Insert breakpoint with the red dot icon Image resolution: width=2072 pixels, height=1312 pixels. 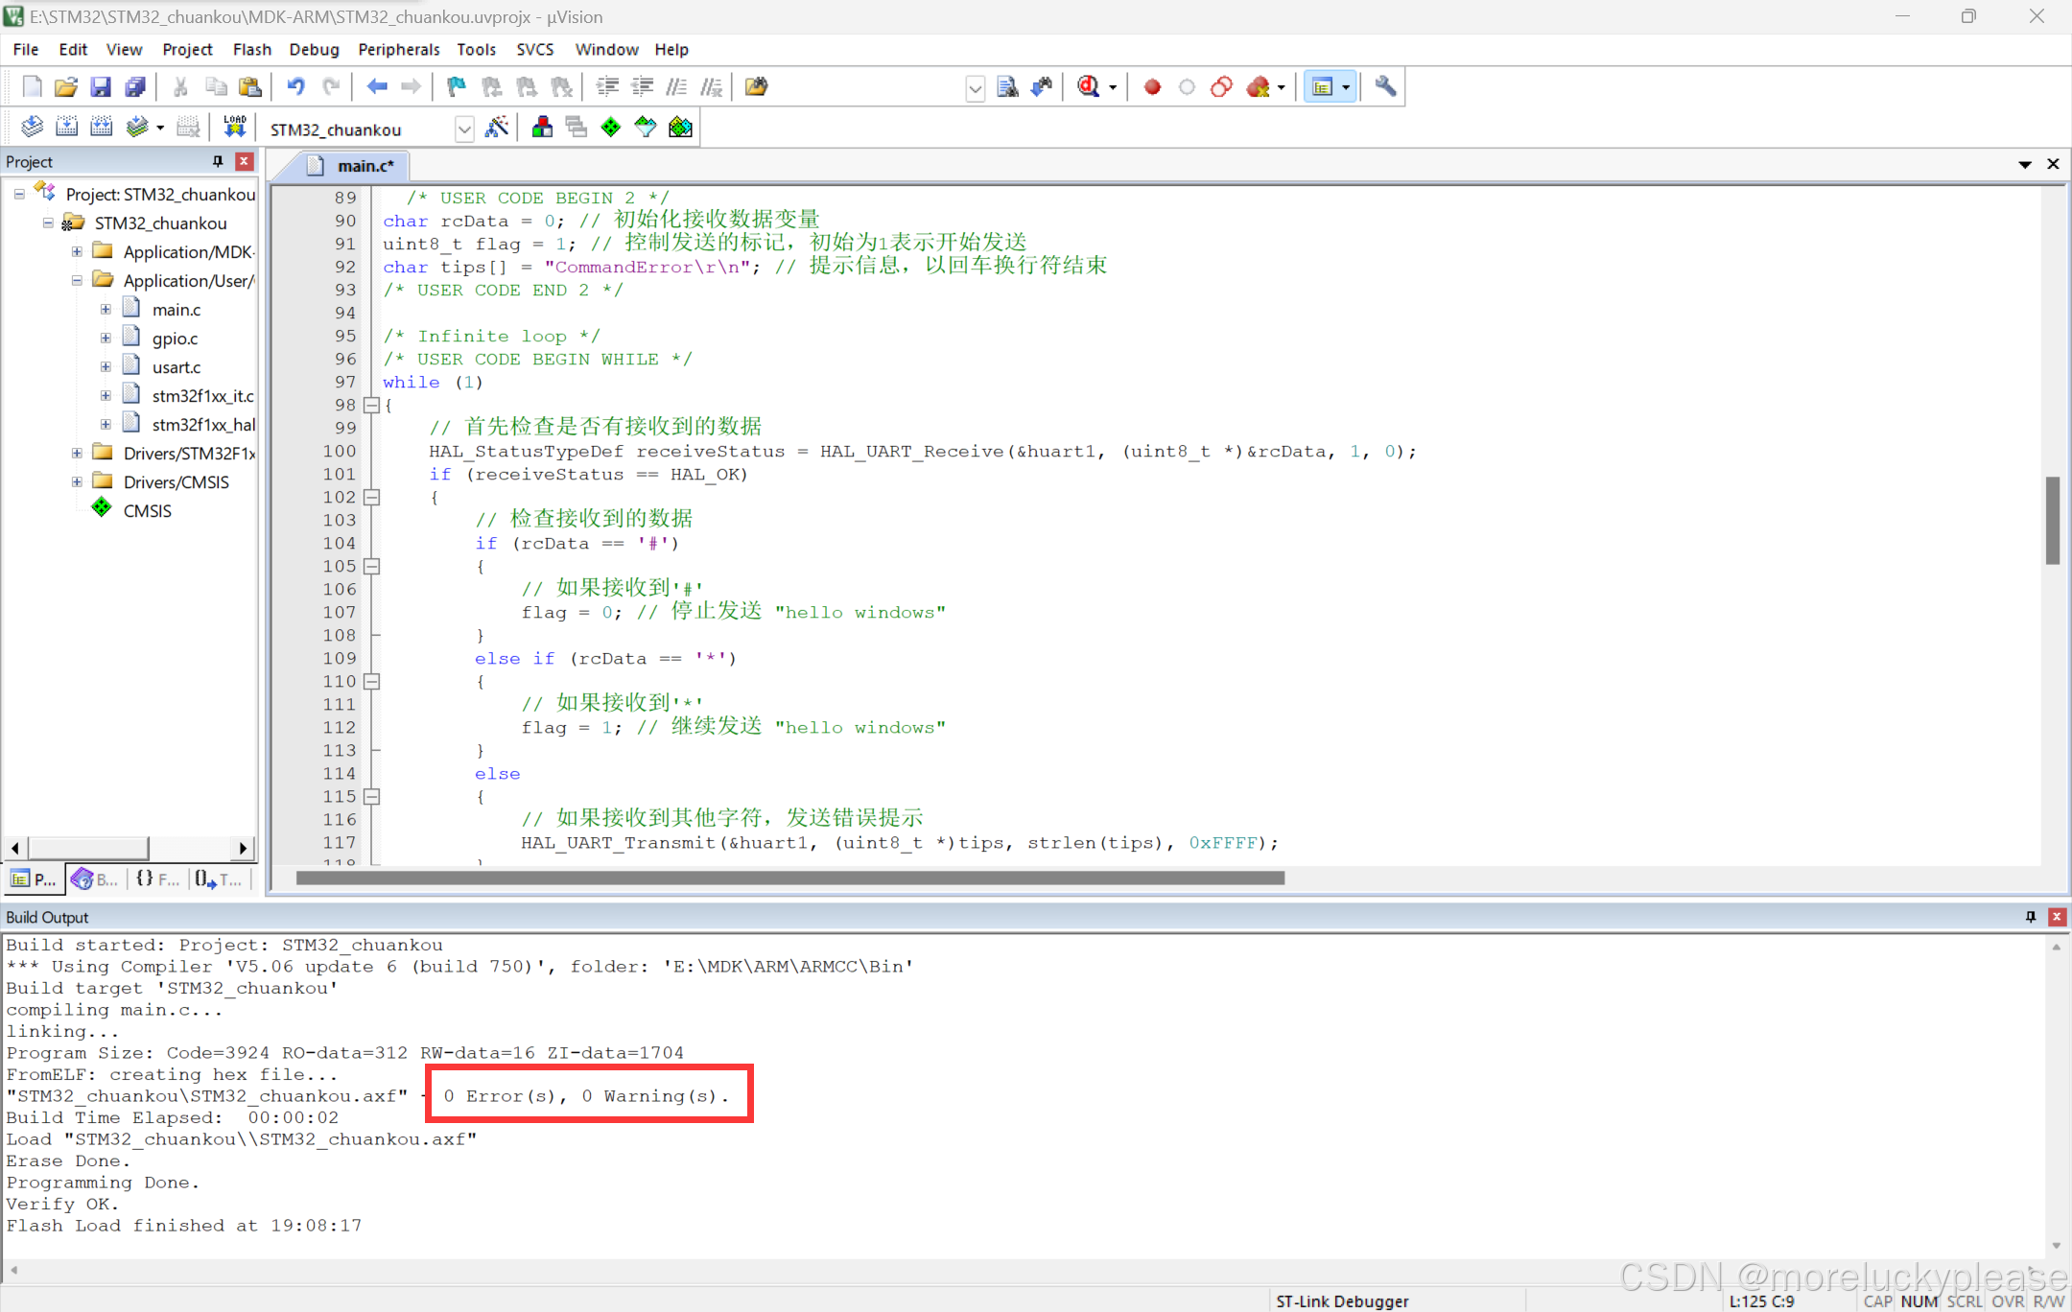coord(1152,86)
